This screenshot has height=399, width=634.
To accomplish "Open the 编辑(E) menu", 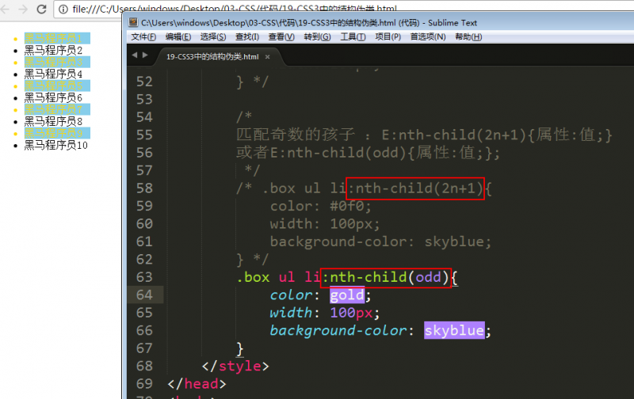I will coord(178,37).
